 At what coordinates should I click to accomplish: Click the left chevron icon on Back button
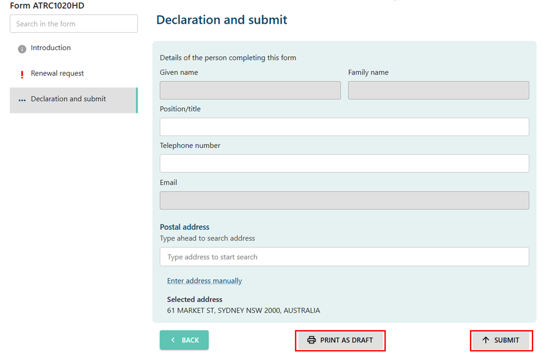[173, 340]
